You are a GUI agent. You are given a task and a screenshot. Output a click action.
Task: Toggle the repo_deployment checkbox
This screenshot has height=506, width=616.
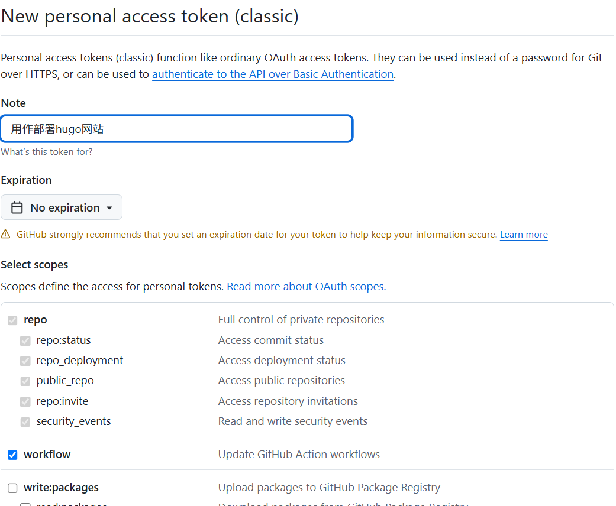coord(25,361)
